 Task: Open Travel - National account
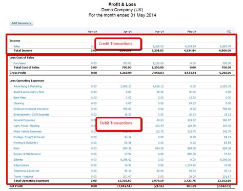pos(24,177)
